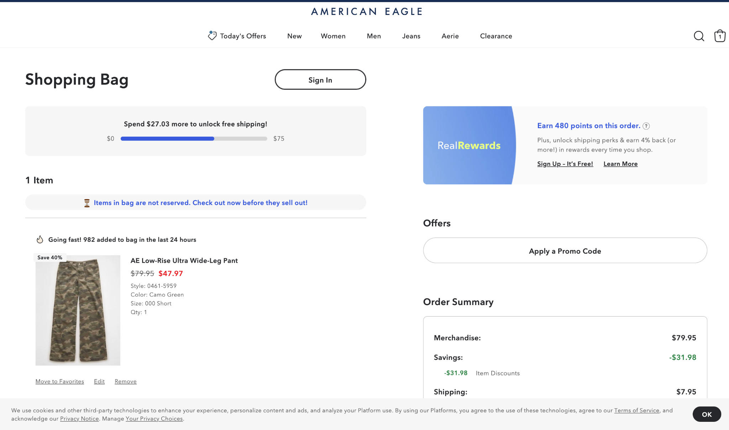Click the sale price $47.97

point(171,273)
